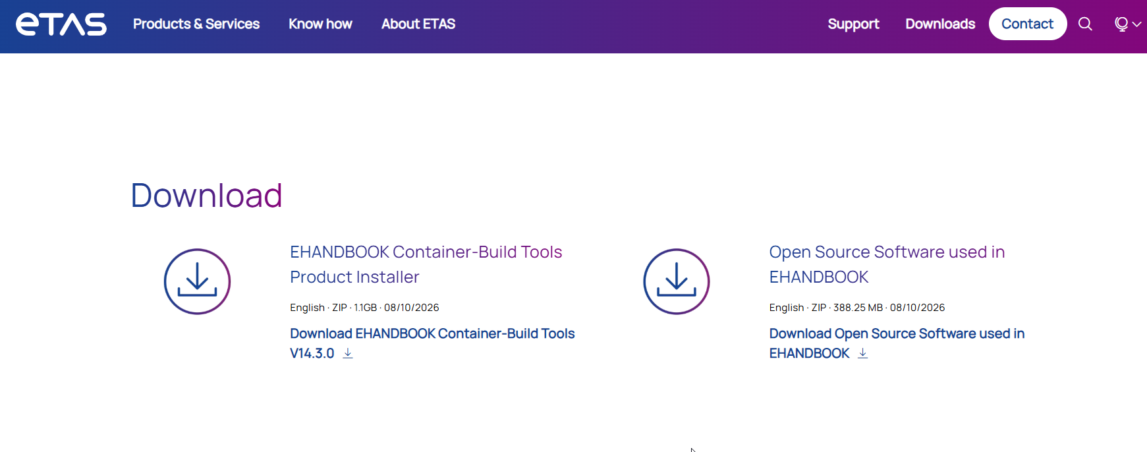This screenshot has width=1147, height=452.
Task: Click the Download heading
Action: tap(206, 196)
